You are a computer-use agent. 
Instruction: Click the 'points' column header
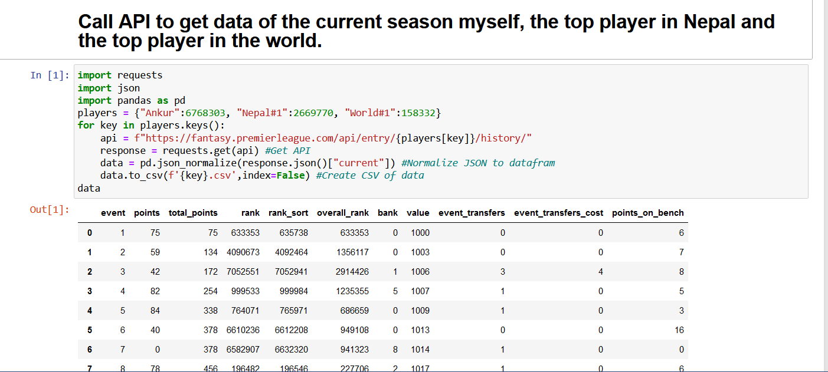point(147,213)
